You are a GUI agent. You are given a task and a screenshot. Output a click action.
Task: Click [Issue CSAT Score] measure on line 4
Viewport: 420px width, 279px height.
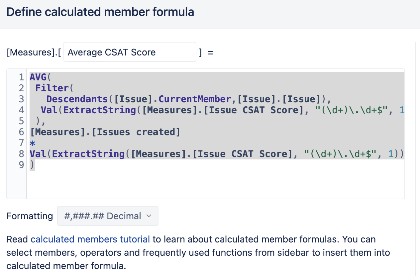point(254,110)
